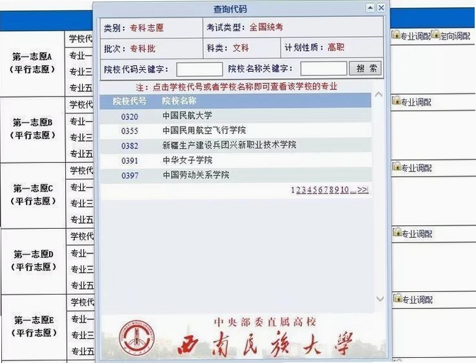476x363 pixels.
Task: Click 第一志愿D (平行志愿) label
Action: pyautogui.click(x=33, y=261)
